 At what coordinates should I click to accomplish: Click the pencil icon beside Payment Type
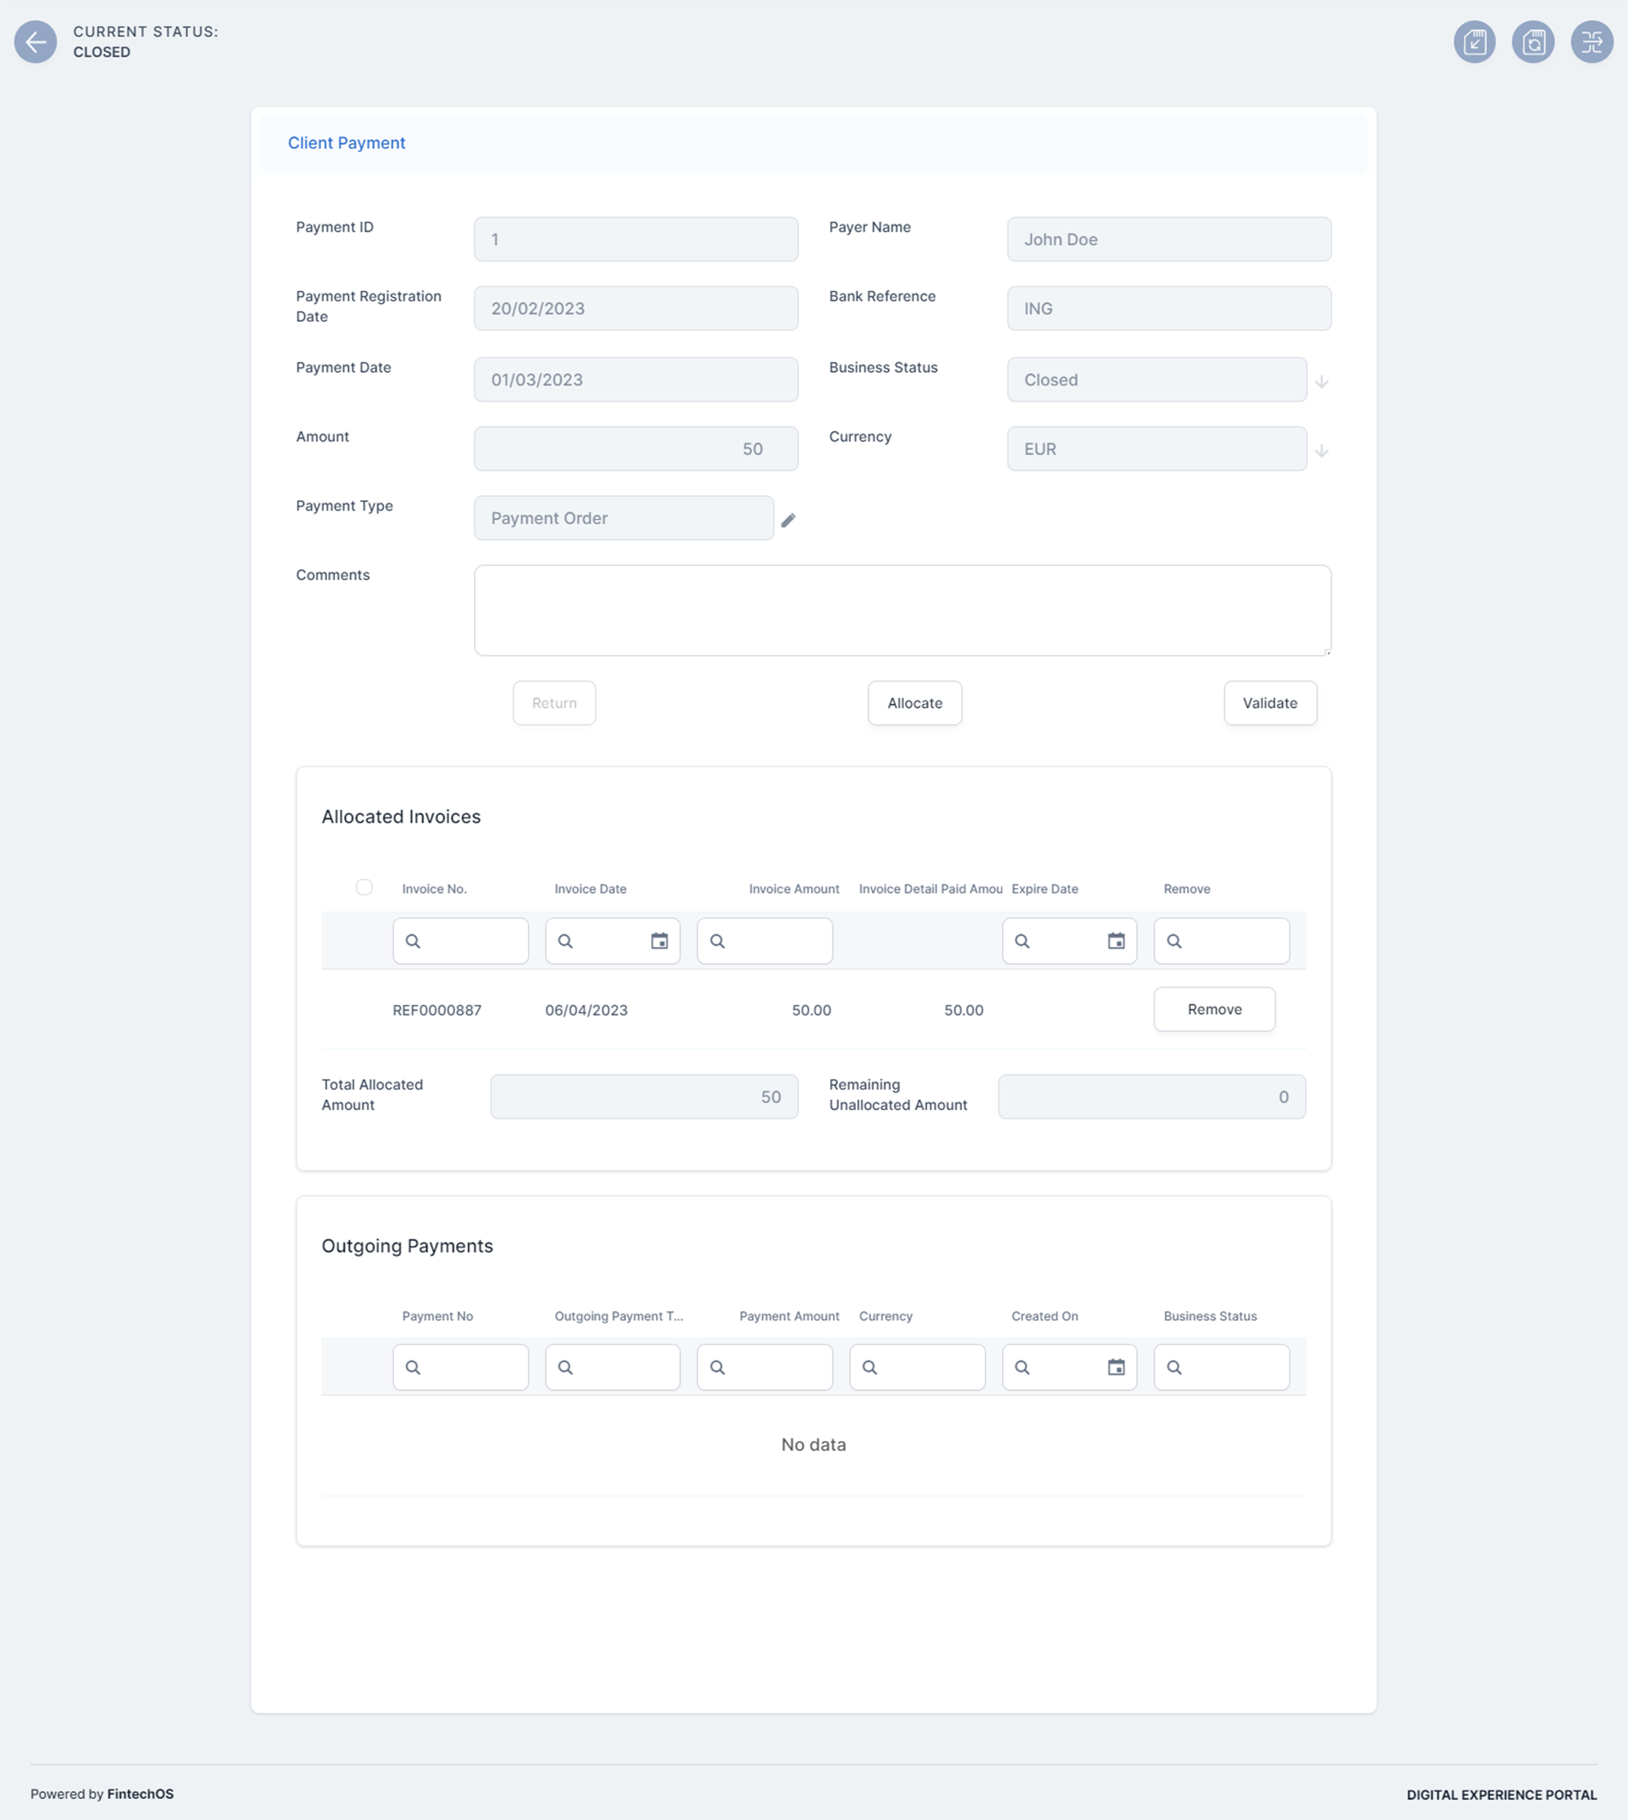(x=788, y=520)
